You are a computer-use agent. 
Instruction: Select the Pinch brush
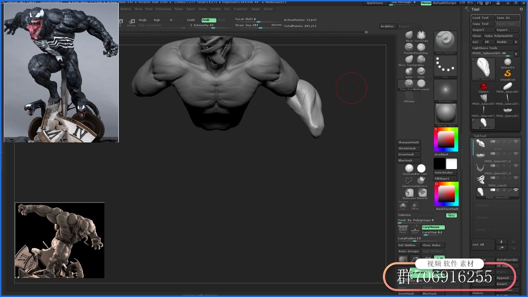[421, 72]
